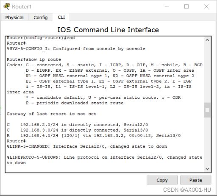Click the %SYS-5-CONFIG_I console message
Image resolution: width=217 pixels, height=196 pixels.
click(x=76, y=49)
